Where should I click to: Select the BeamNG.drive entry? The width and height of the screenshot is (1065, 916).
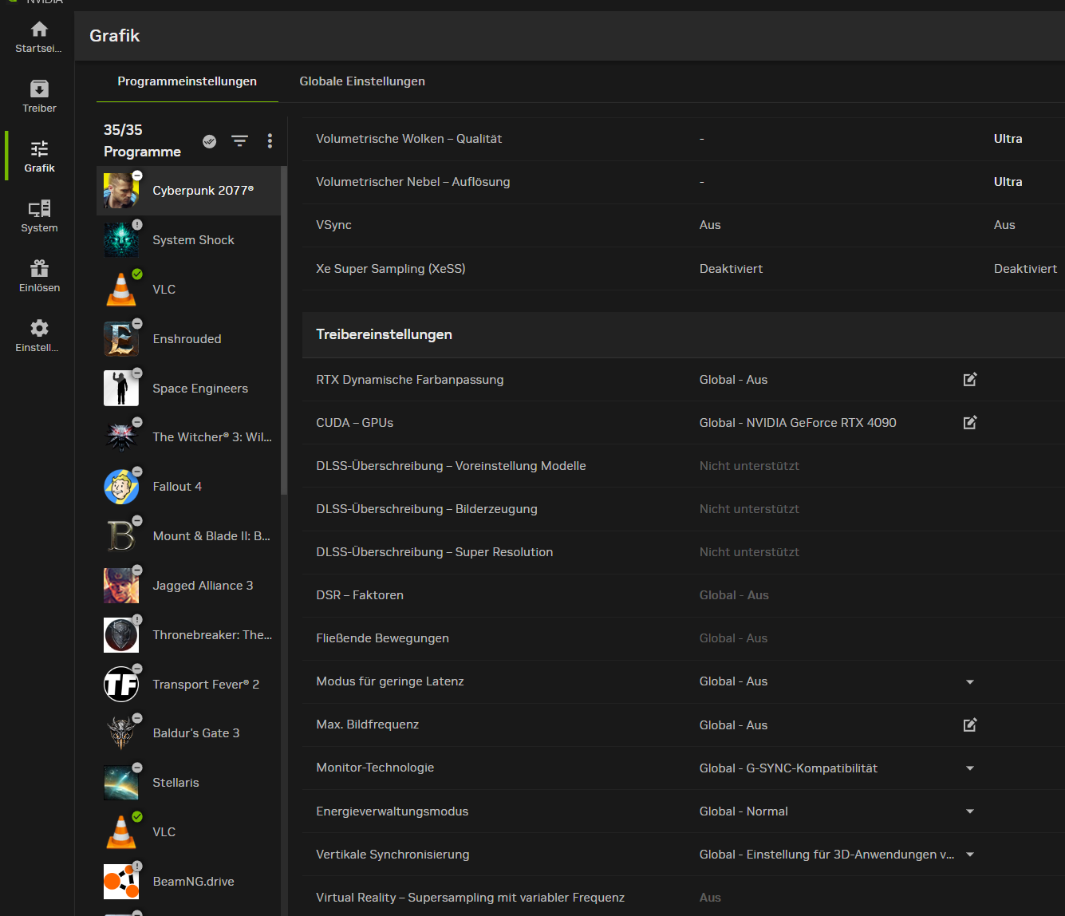click(188, 882)
